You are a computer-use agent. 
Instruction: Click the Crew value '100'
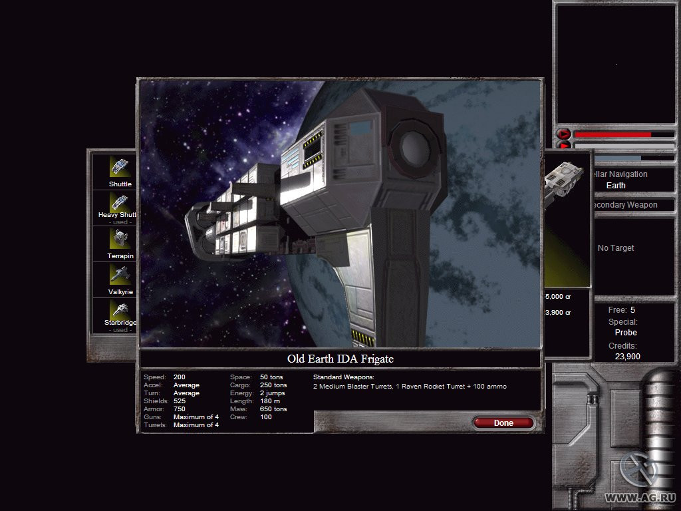point(266,417)
